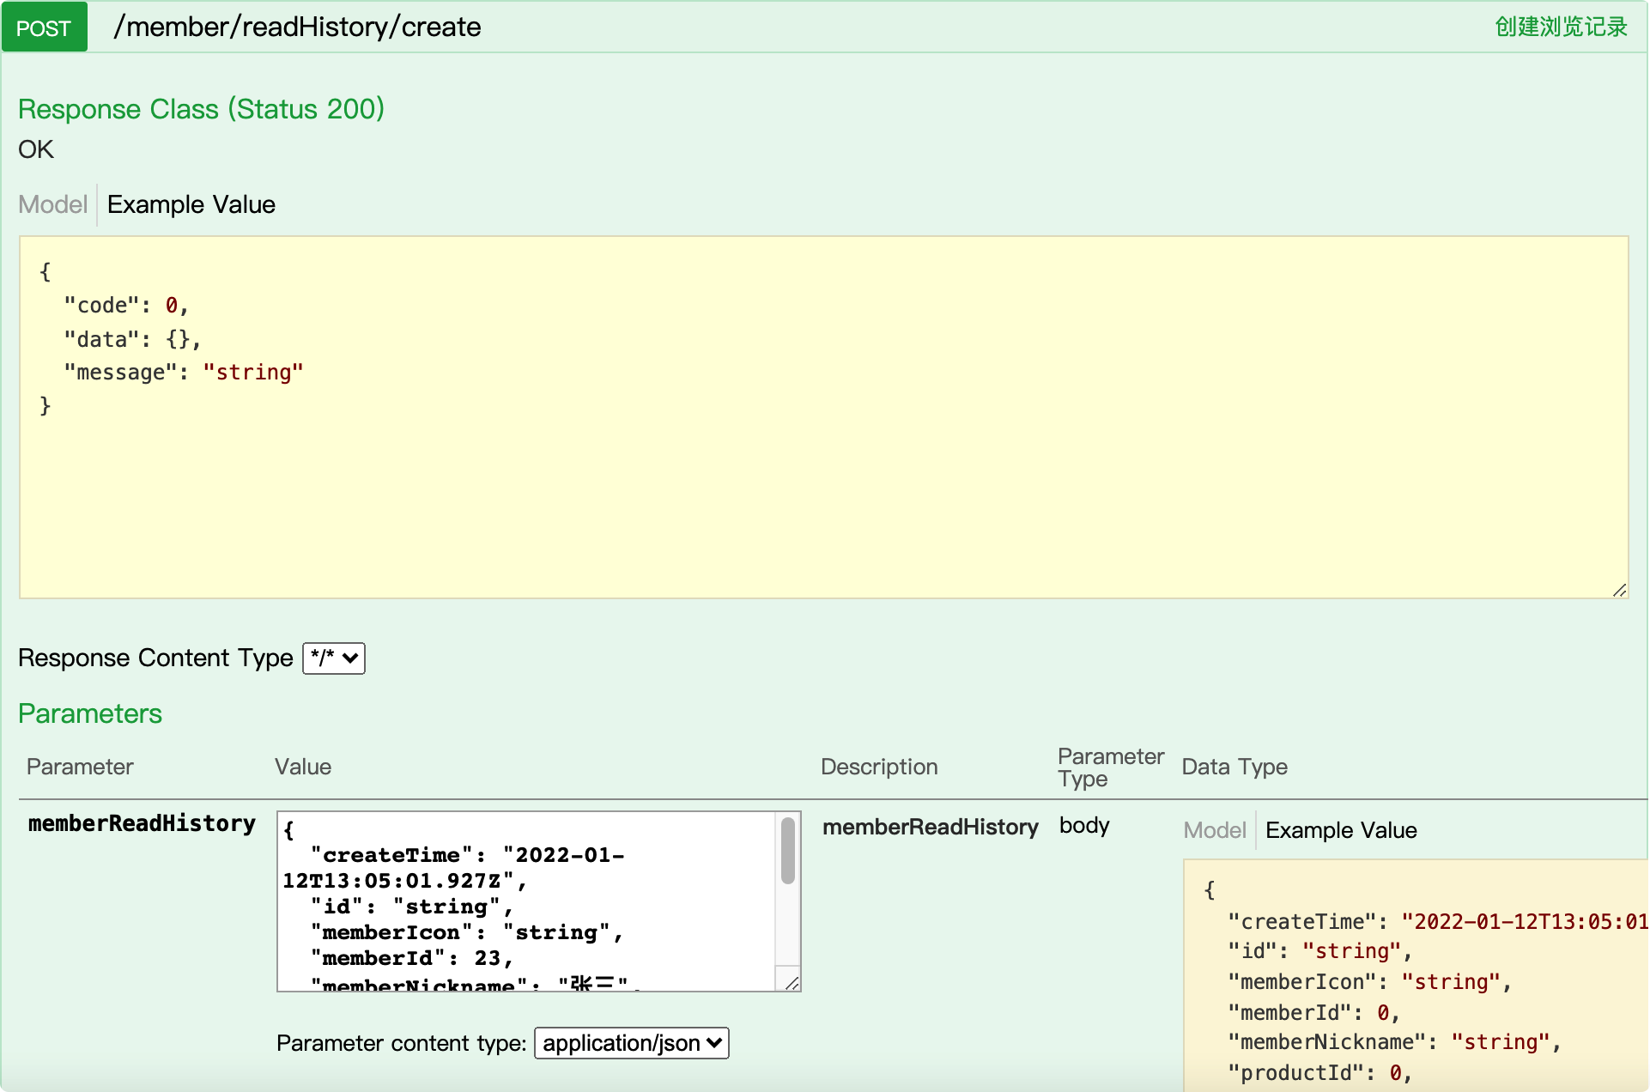This screenshot has width=1650, height=1092.
Task: Click the OK response status text
Action: [x=36, y=149]
